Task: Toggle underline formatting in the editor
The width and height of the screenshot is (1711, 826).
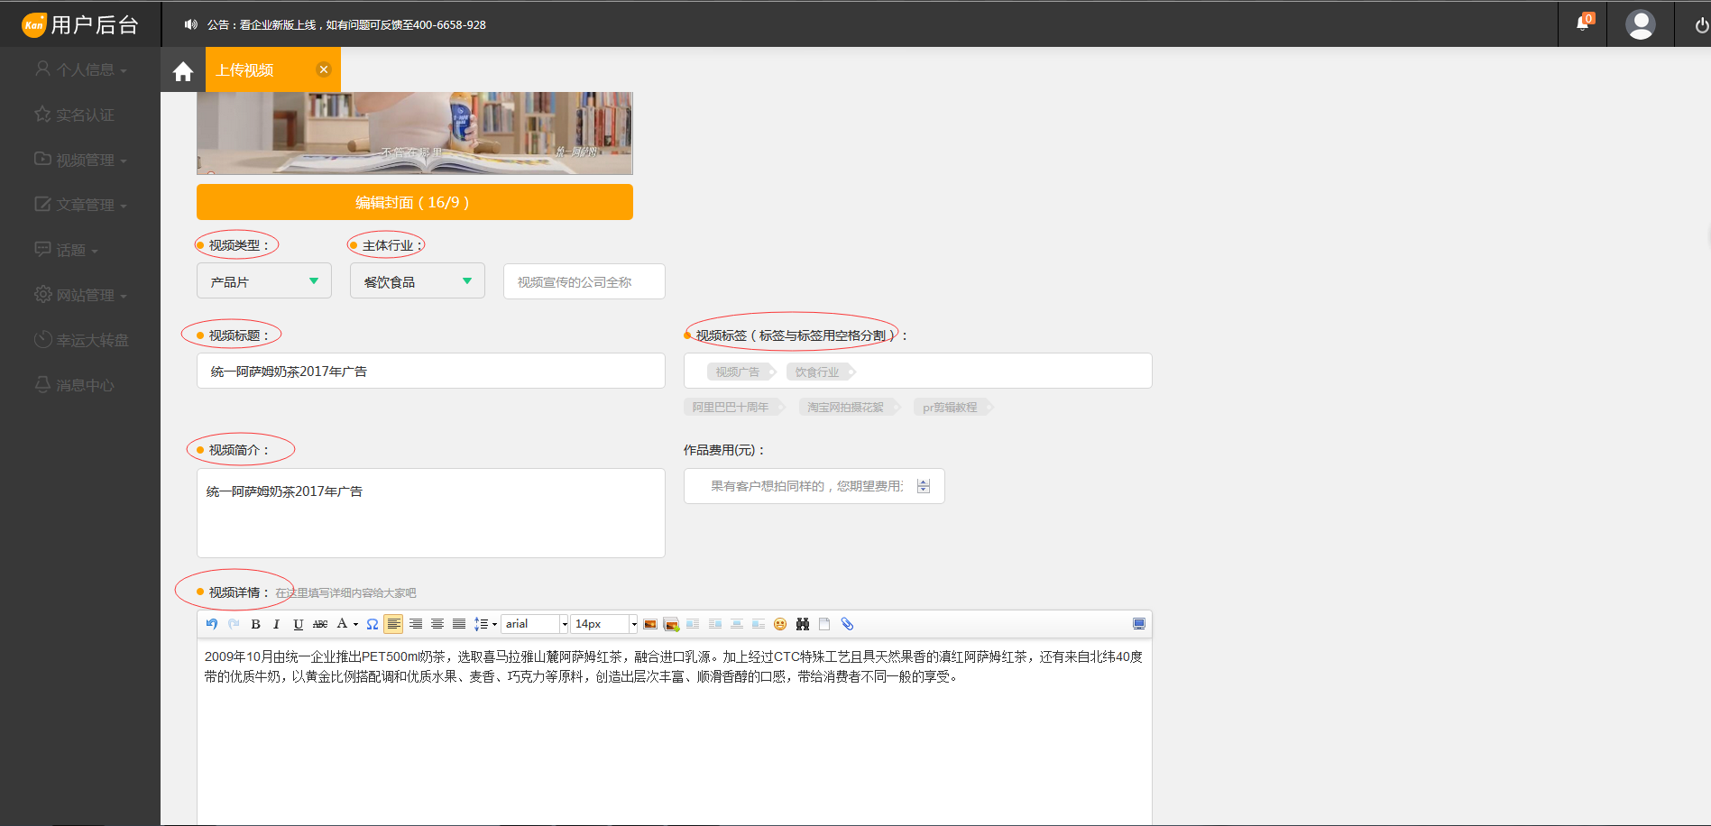Action: 298,624
